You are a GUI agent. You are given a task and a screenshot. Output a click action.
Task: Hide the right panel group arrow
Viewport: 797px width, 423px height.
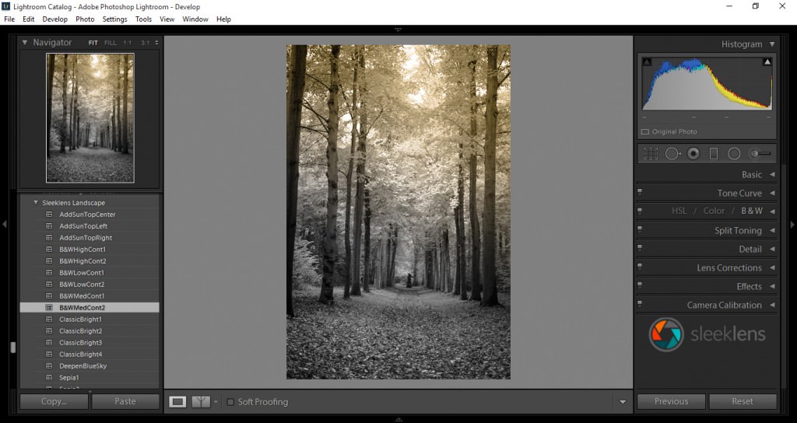click(792, 224)
